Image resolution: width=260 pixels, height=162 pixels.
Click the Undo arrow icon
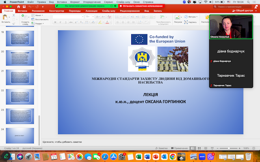click(30, 6)
